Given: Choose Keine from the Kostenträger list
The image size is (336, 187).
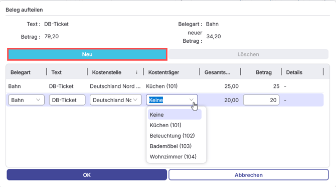Looking at the screenshot, I should click(175, 115).
